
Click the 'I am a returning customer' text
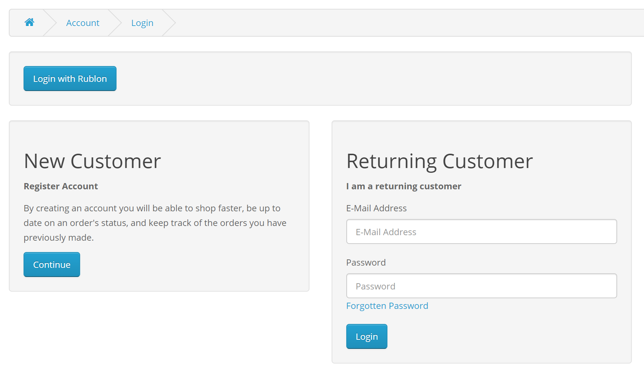tap(404, 186)
